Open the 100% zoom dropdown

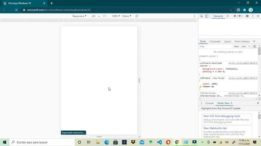click(x=116, y=16)
